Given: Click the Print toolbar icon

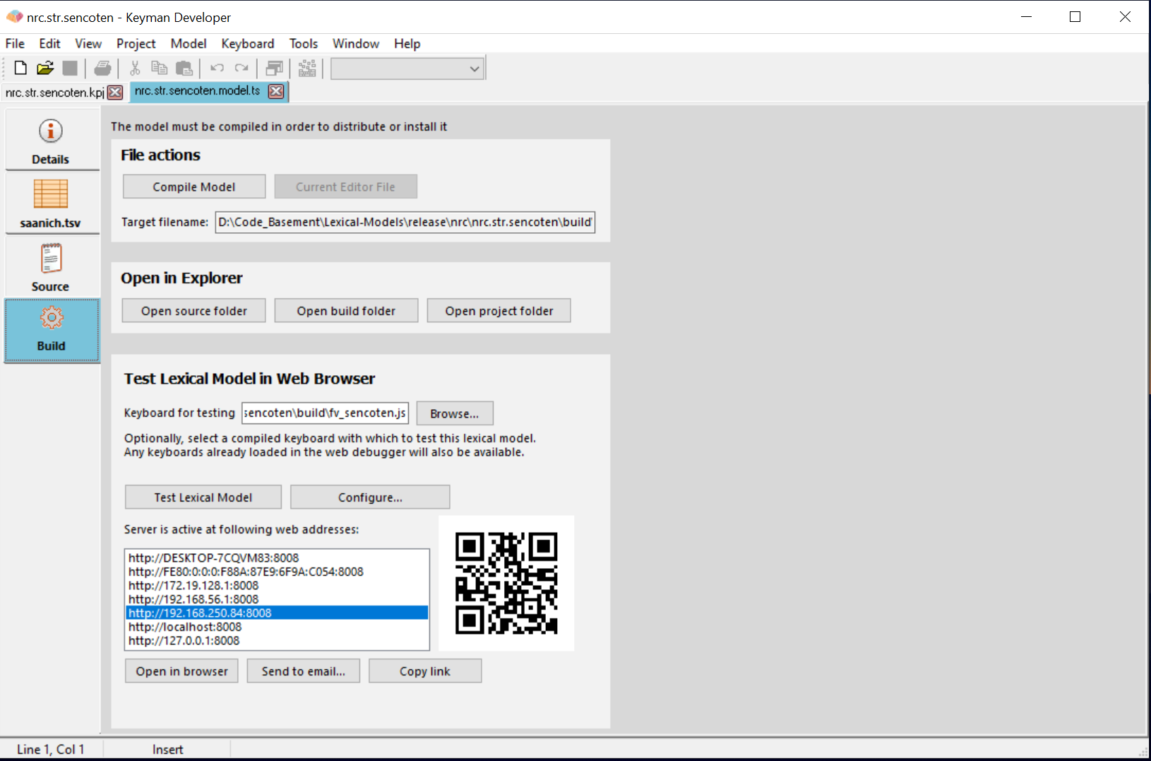Looking at the screenshot, I should (x=103, y=68).
